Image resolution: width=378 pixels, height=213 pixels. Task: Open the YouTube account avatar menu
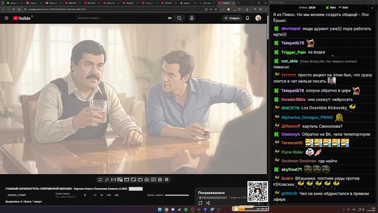click(258, 18)
